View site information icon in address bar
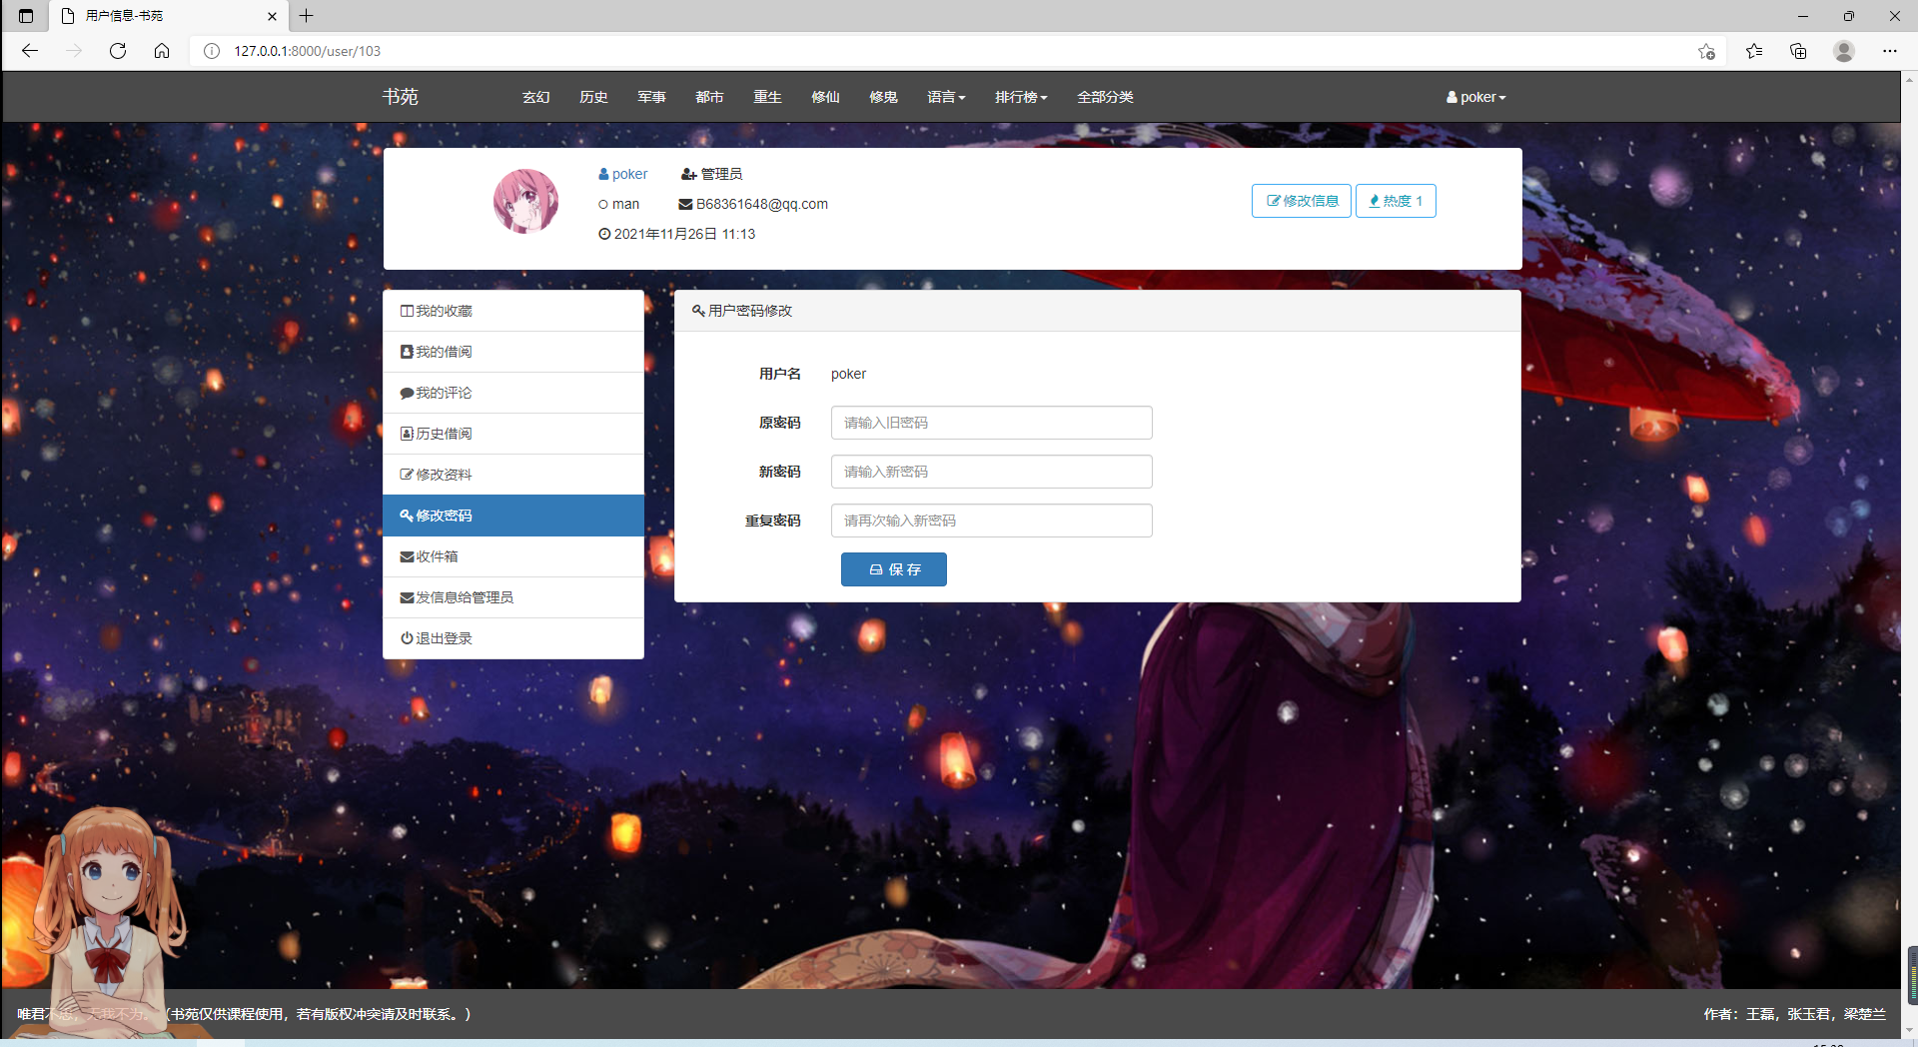The image size is (1918, 1047). [212, 51]
